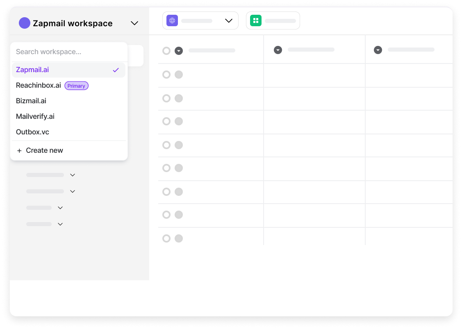The width and height of the screenshot is (462, 329).
Task: Click the checkmark next to Zapmail.ai
Action: [116, 70]
